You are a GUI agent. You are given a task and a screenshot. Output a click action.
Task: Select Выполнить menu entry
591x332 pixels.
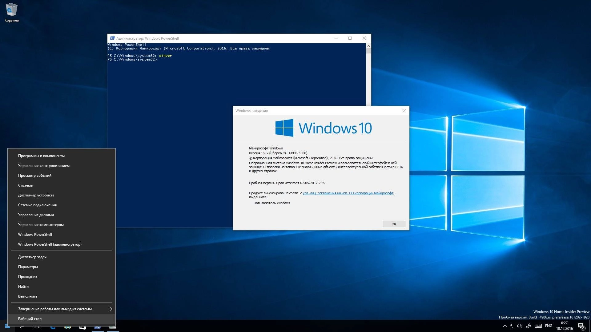[x=62, y=296]
